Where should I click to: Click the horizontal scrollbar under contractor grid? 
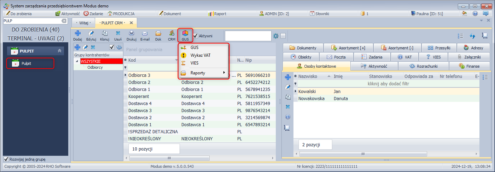[168, 158]
